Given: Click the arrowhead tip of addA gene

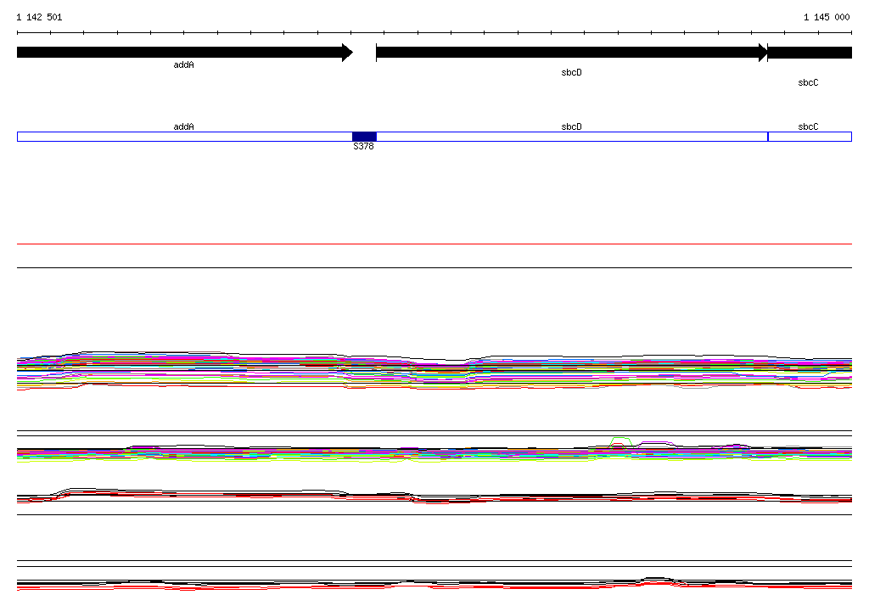Looking at the screenshot, I should coord(350,53).
